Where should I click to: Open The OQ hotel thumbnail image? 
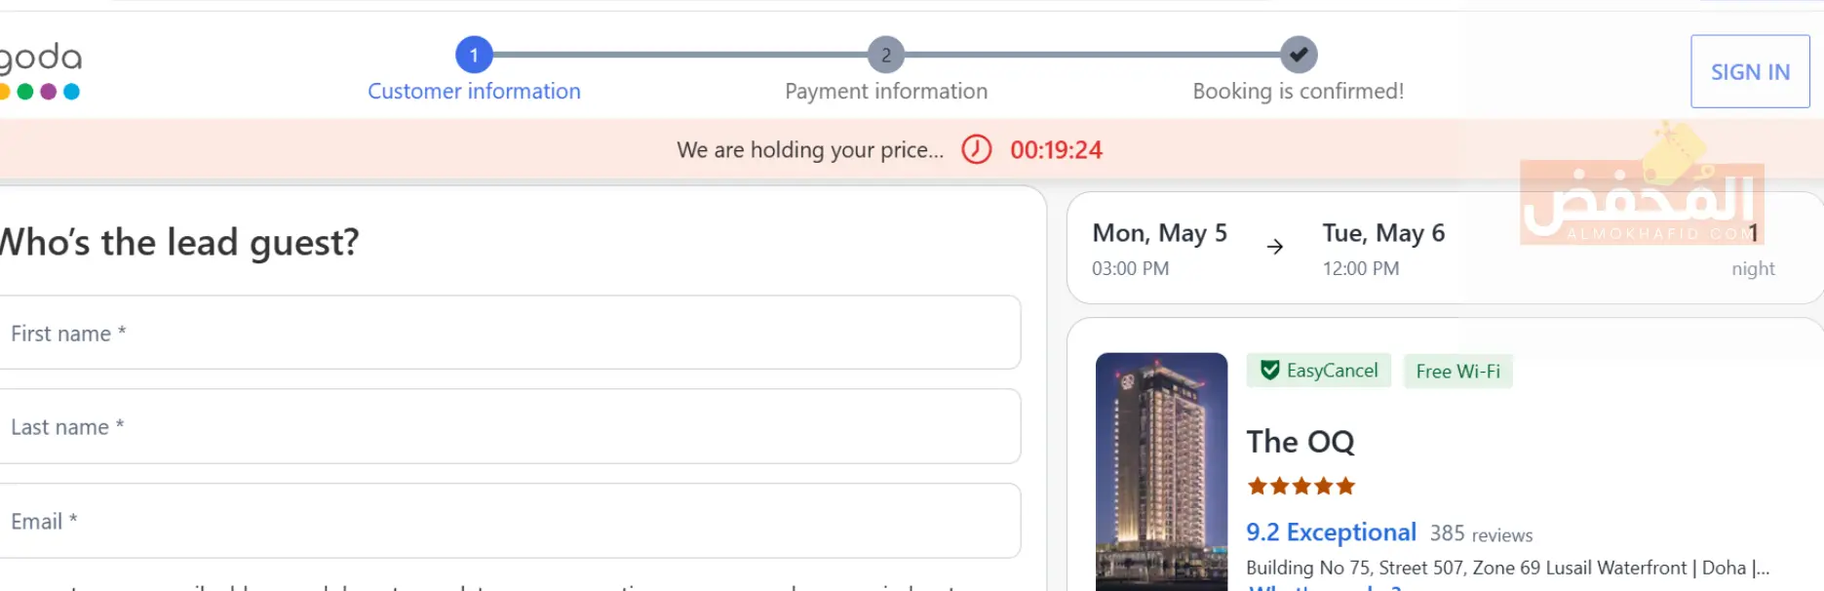point(1161,471)
